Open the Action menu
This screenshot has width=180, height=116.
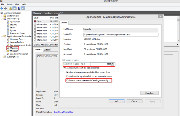coord(9,5)
